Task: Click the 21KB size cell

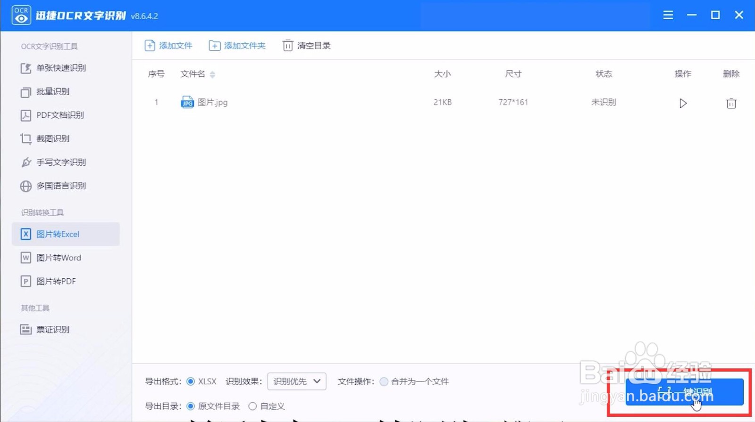Action: click(x=443, y=102)
